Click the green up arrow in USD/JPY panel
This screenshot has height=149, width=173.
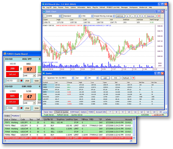pos(21,69)
